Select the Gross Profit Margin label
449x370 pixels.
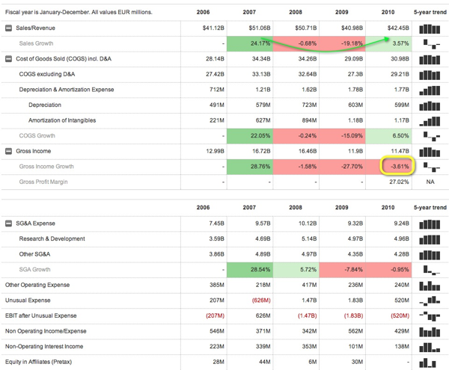pos(43,182)
